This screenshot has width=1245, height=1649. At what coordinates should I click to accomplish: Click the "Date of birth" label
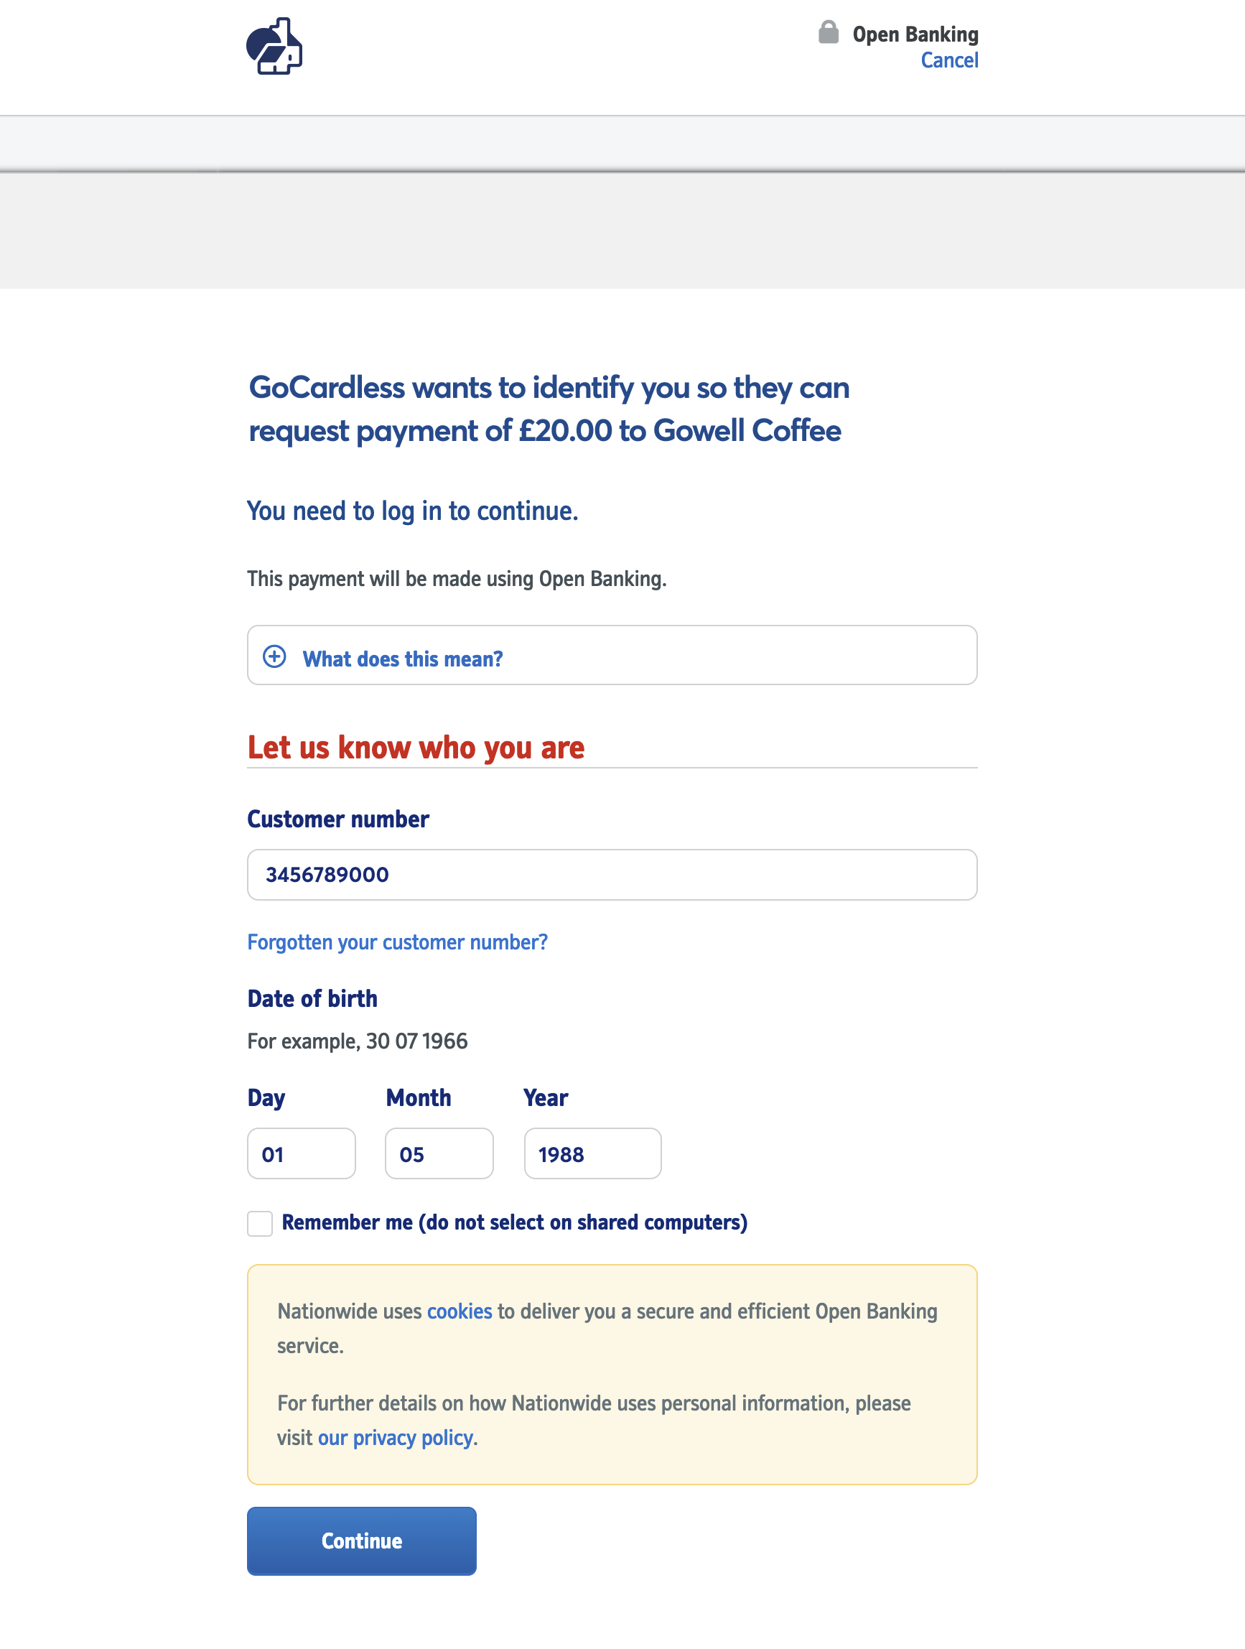coord(312,999)
